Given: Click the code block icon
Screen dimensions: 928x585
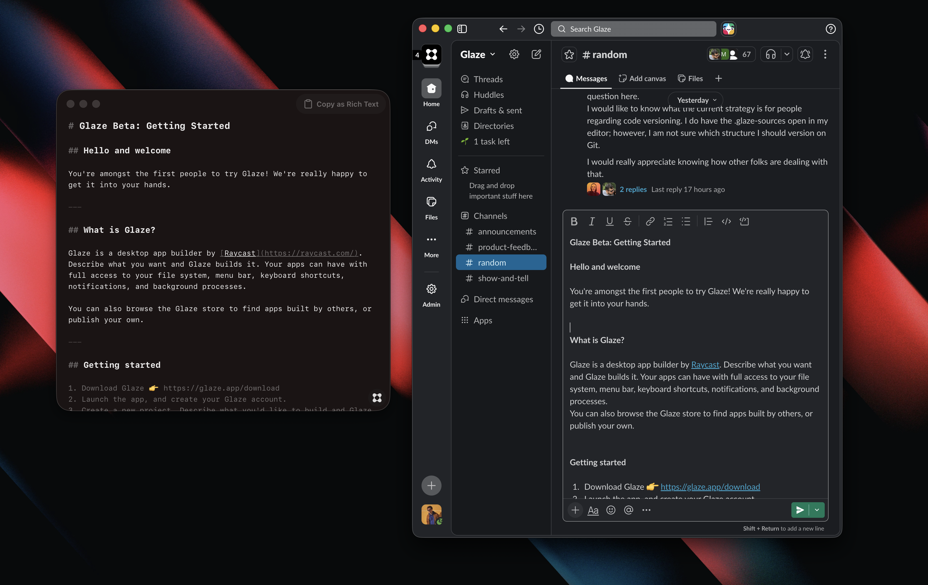Looking at the screenshot, I should pyautogui.click(x=744, y=221).
